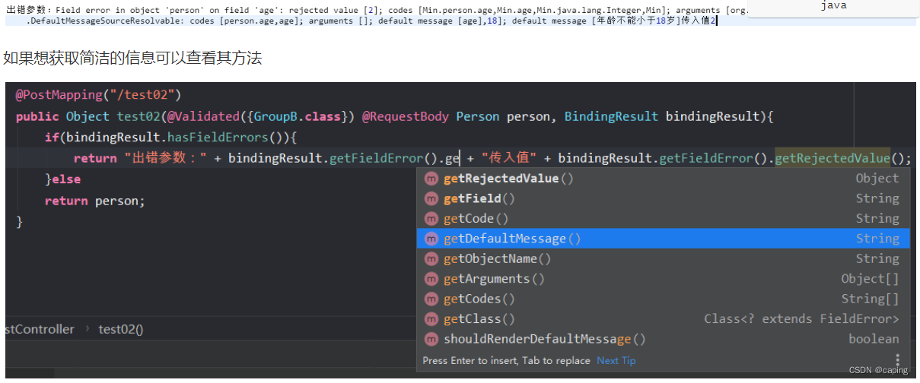Click method icon beside getCodes()

(x=431, y=299)
